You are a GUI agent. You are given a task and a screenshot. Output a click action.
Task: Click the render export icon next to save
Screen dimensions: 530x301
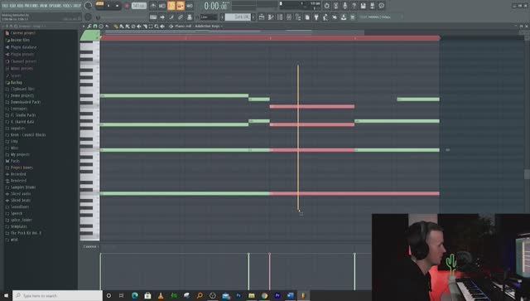372,6
